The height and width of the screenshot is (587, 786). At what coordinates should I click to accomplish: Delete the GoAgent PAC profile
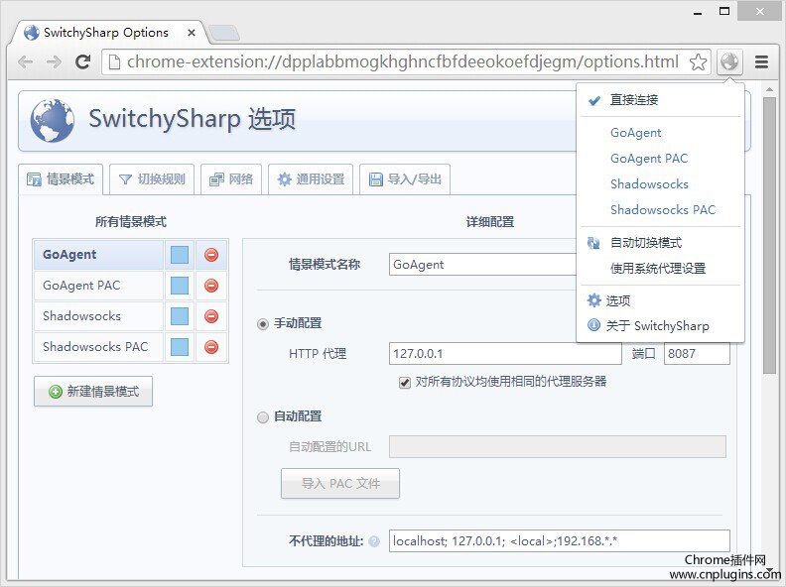tap(211, 286)
